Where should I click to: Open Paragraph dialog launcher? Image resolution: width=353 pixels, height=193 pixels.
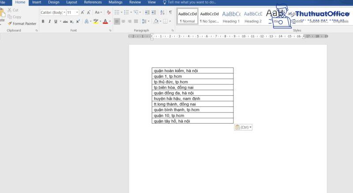point(173,30)
